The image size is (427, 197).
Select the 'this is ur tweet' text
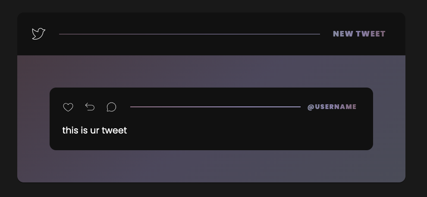(x=94, y=130)
